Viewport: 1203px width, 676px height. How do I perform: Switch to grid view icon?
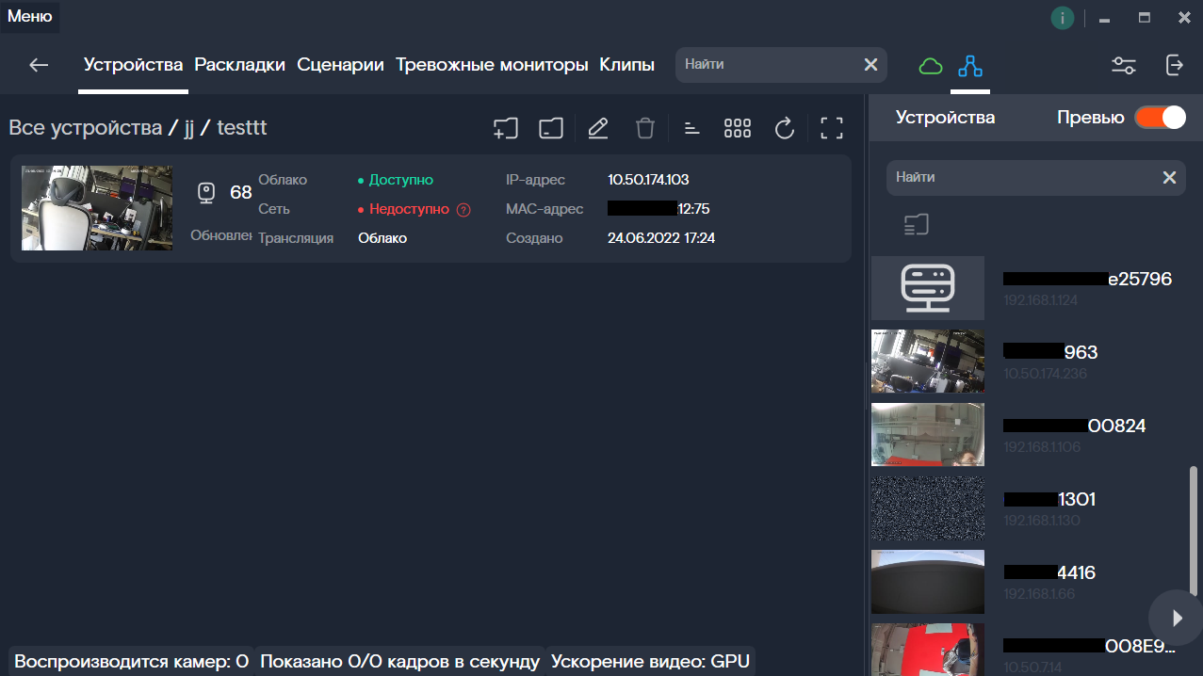[x=738, y=128]
